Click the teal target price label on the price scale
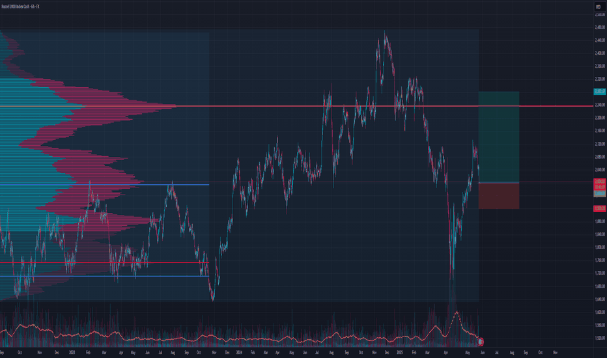607x358 pixels. (x=600, y=92)
